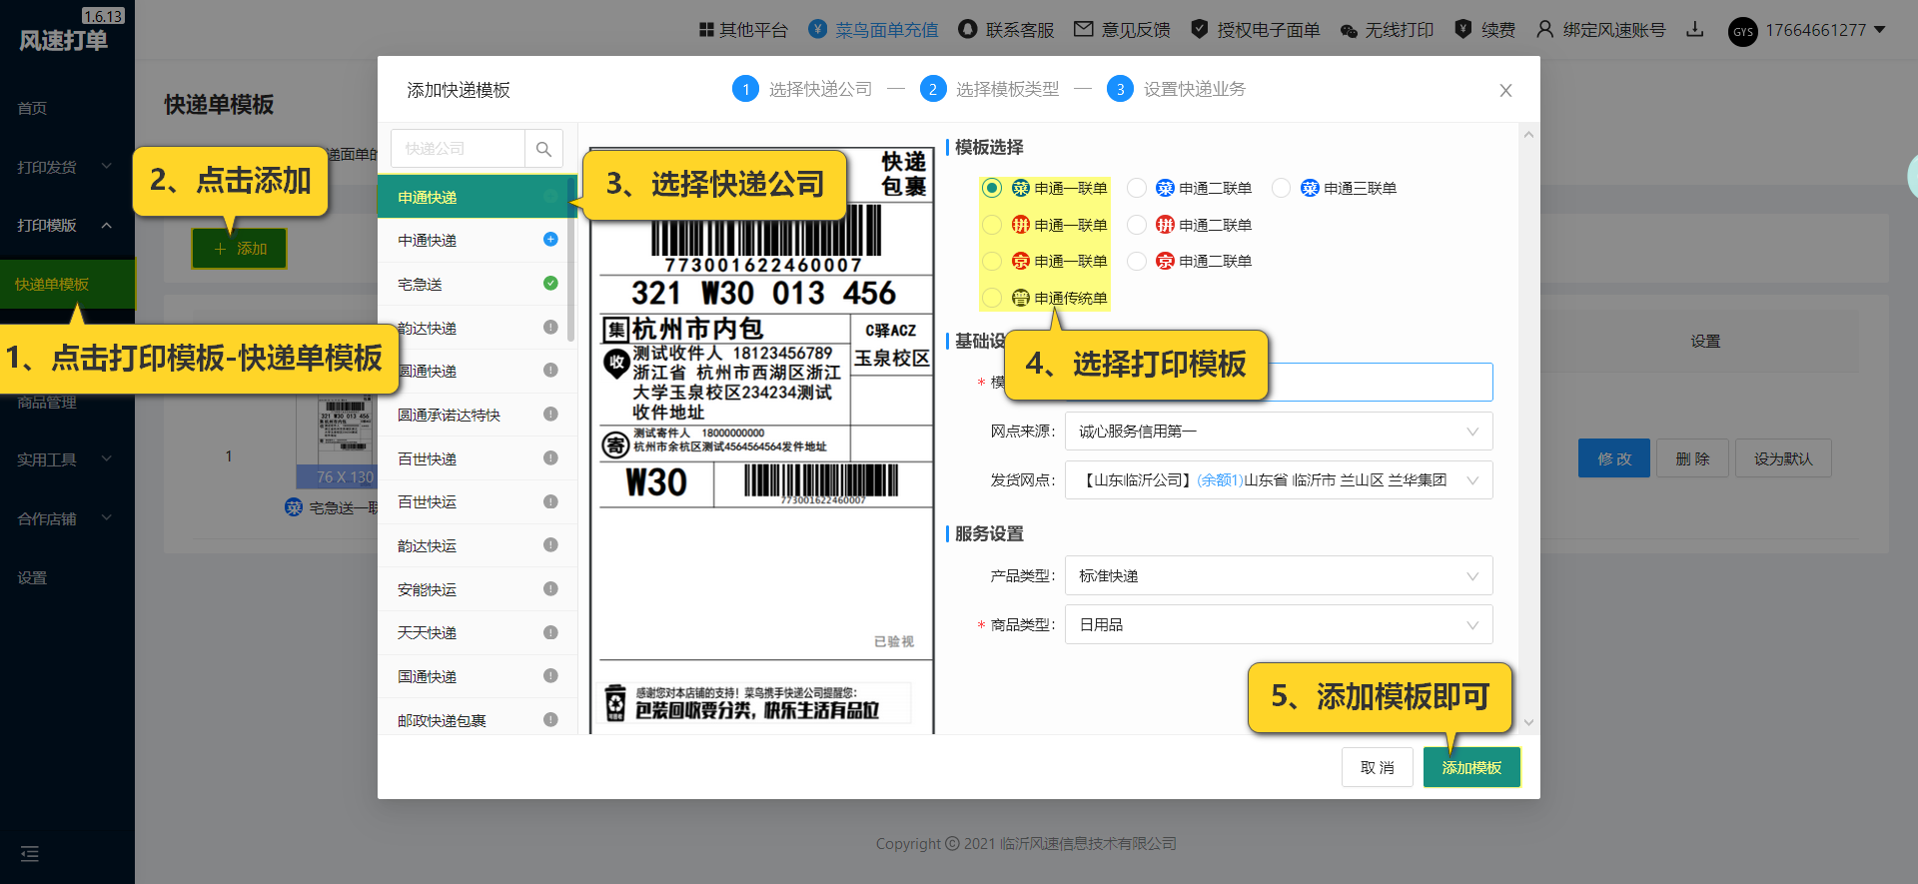Image resolution: width=1918 pixels, height=884 pixels.
Task: Click the download icon in top bar
Action: point(1695,30)
